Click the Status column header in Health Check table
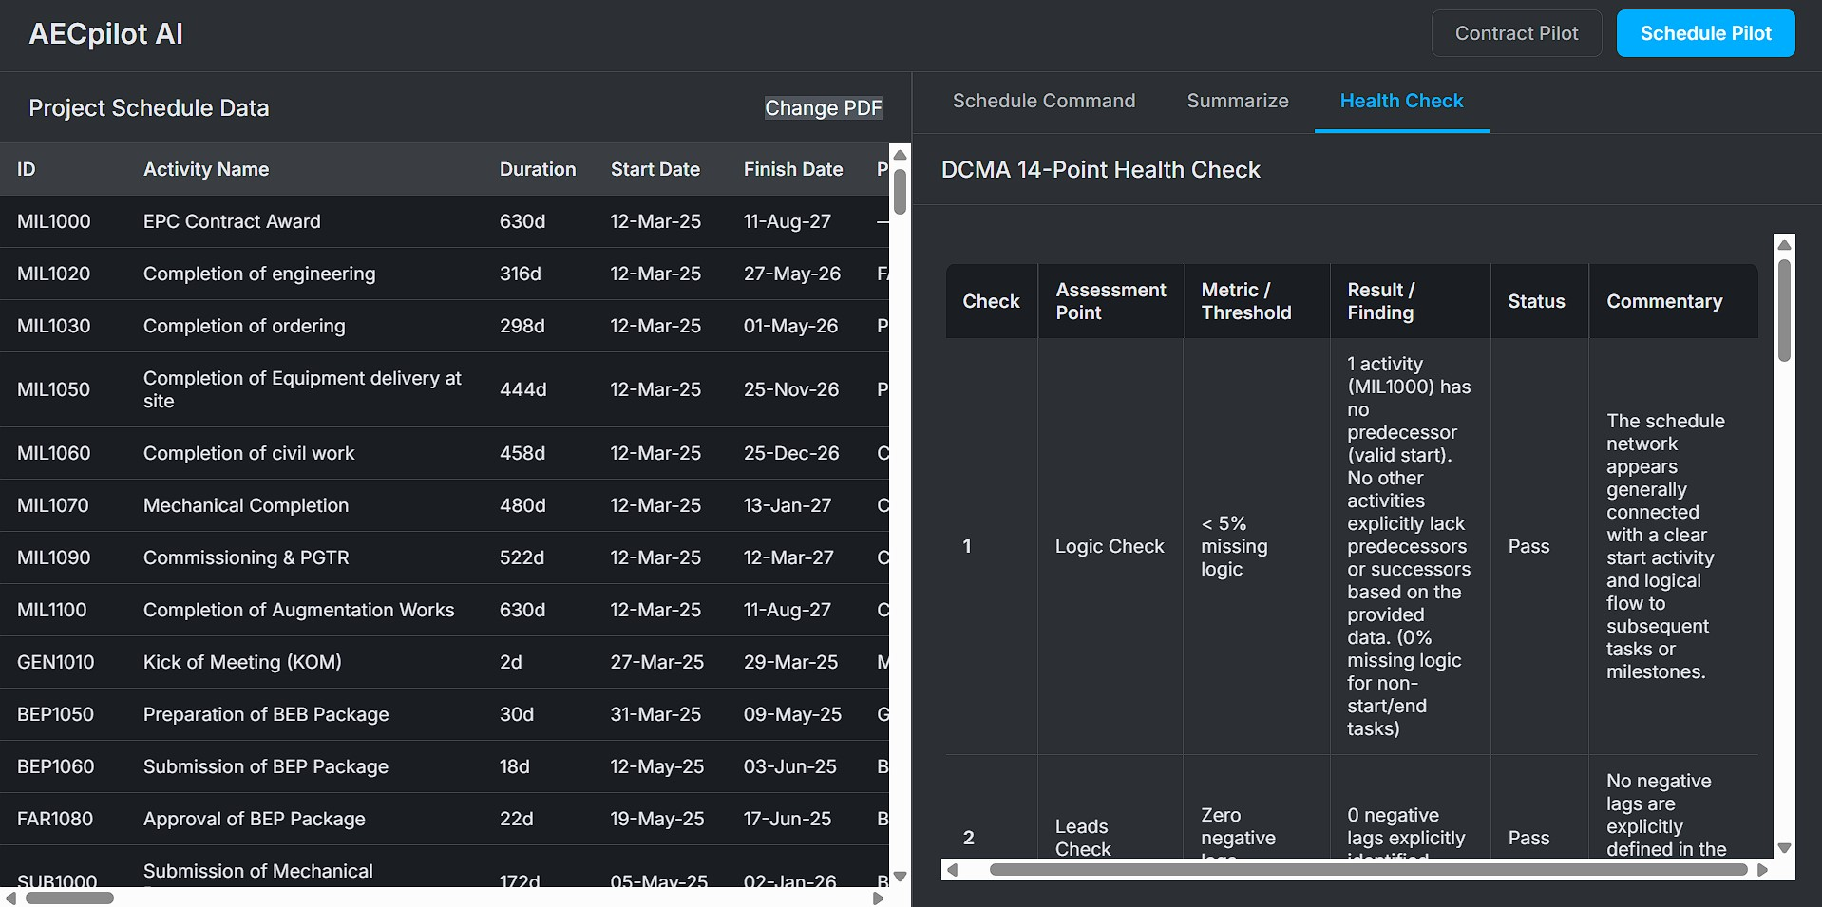Screen dimensions: 1822x907 [1535, 301]
